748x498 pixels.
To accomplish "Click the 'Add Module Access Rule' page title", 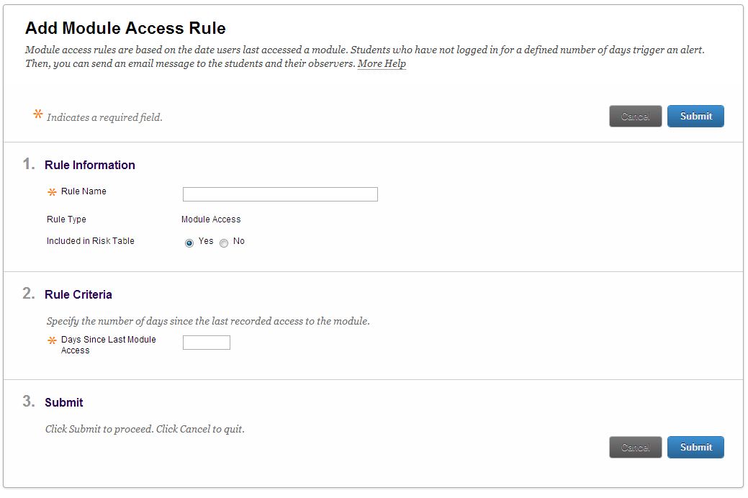I will [x=125, y=29].
